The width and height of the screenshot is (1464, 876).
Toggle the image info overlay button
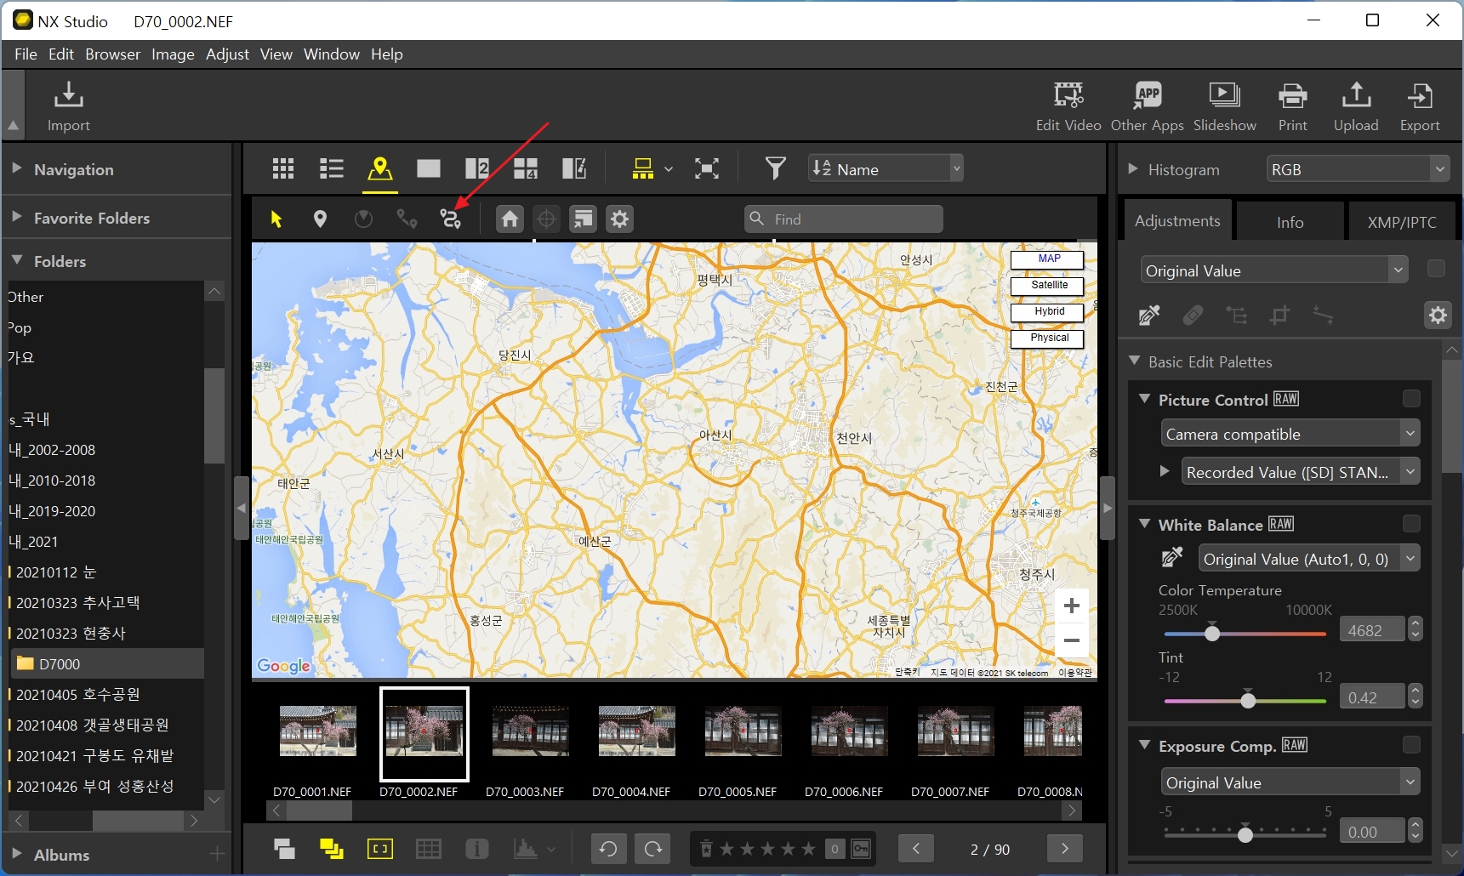(x=477, y=849)
